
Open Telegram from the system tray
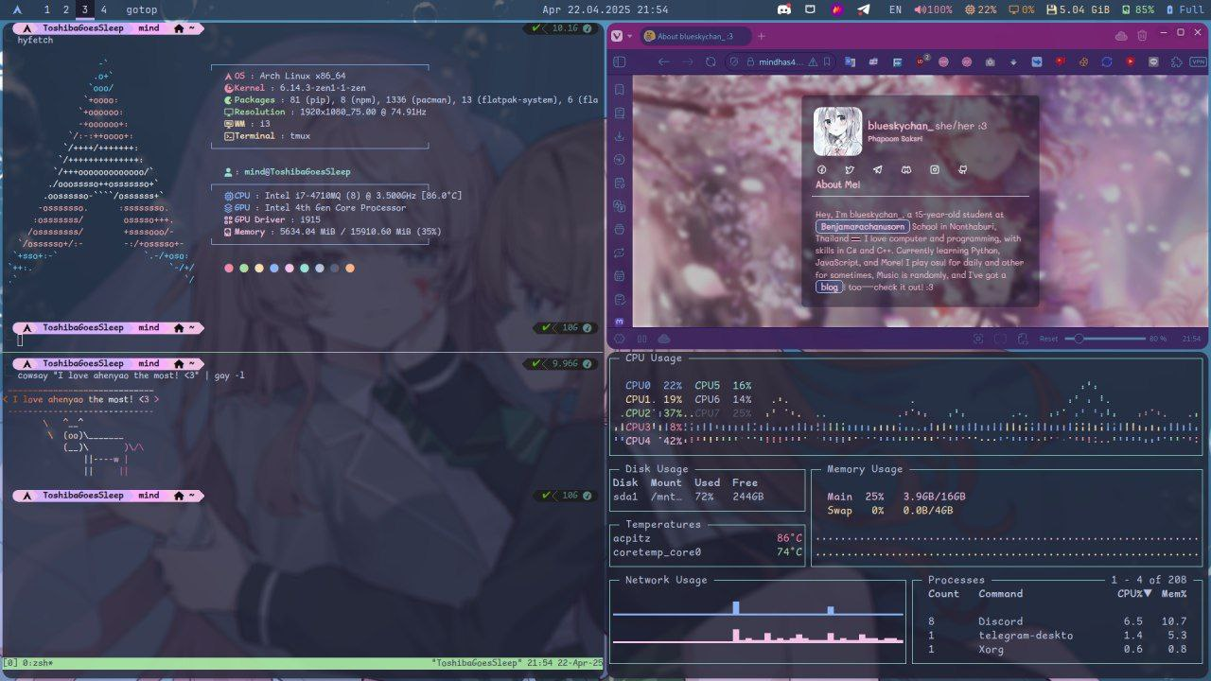[x=864, y=9]
